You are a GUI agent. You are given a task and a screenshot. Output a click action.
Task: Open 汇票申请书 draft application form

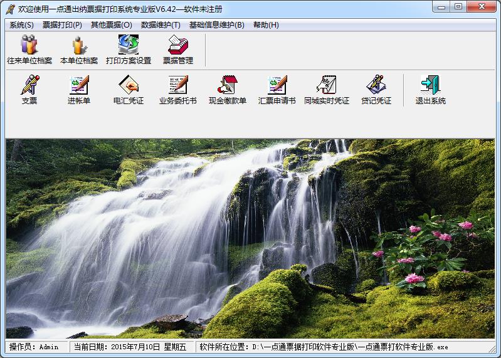click(x=277, y=90)
